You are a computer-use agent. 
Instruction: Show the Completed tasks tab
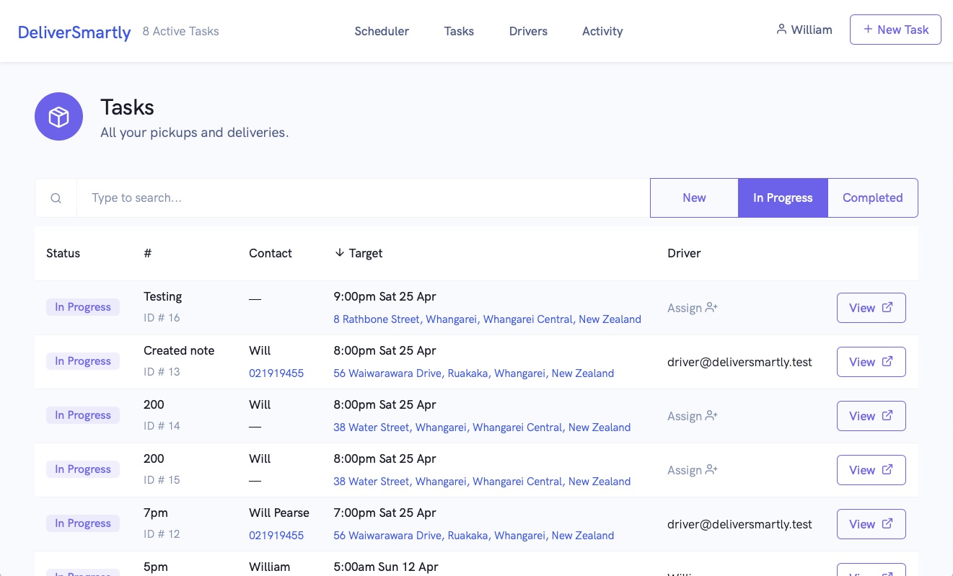873,198
